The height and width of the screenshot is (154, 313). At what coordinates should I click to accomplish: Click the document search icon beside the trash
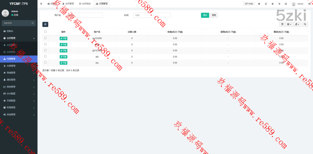pyautogui.click(x=279, y=4)
